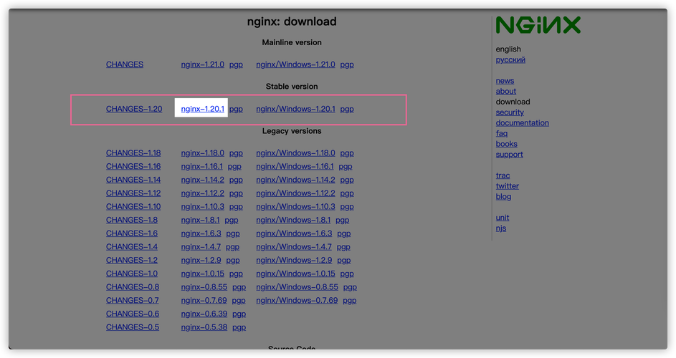676x358 pixels.
Task: Download nginx/Windows-1.16.1
Action: click(295, 166)
